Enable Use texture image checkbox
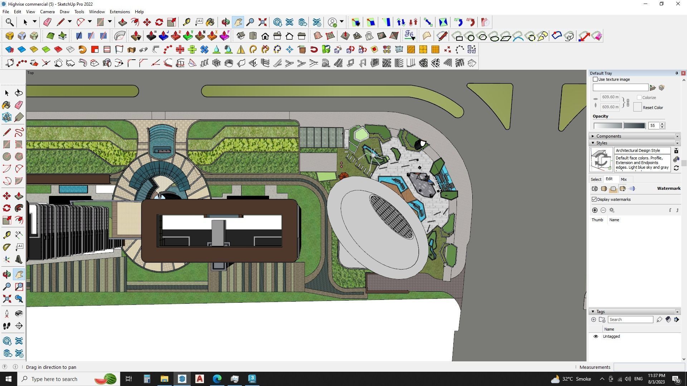 point(595,79)
